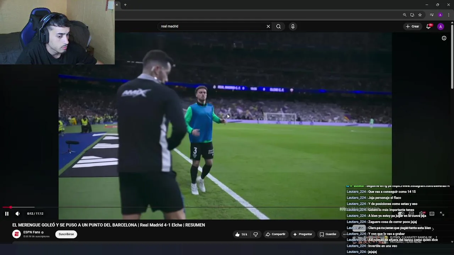Zoom icon in the address bar
This screenshot has height=255, width=454.
405,15
